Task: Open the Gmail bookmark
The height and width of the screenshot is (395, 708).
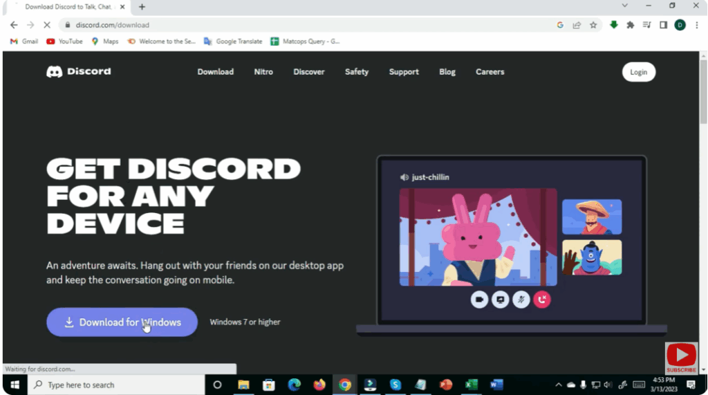Action: 24,41
